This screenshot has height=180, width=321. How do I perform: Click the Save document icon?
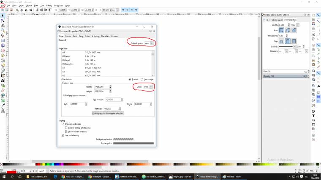coord(313,24)
